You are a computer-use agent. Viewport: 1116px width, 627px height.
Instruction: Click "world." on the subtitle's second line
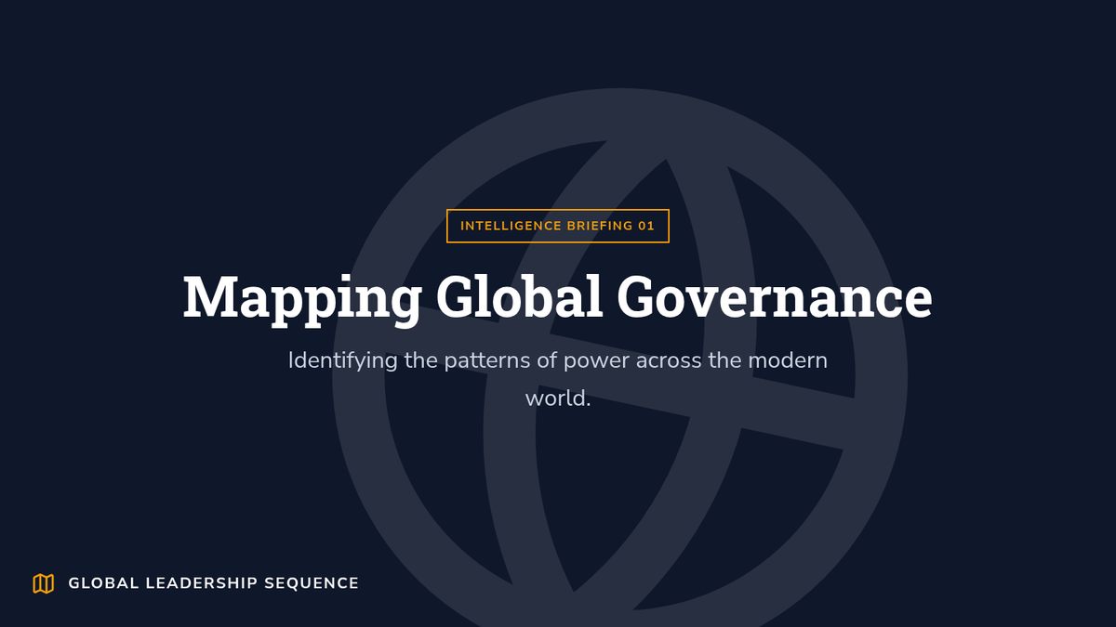[x=558, y=398]
